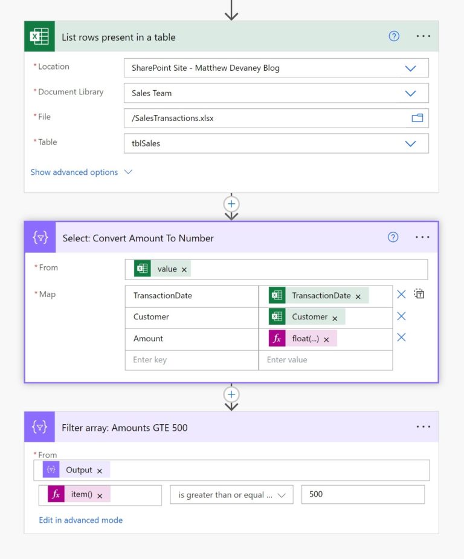The height and width of the screenshot is (559, 464).
Task: Insert a new step above the Select action
Action: (231, 204)
